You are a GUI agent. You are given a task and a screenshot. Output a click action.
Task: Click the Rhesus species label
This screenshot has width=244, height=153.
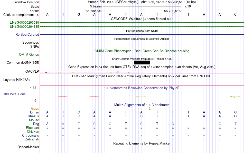pyautogui.click(x=33, y=116)
